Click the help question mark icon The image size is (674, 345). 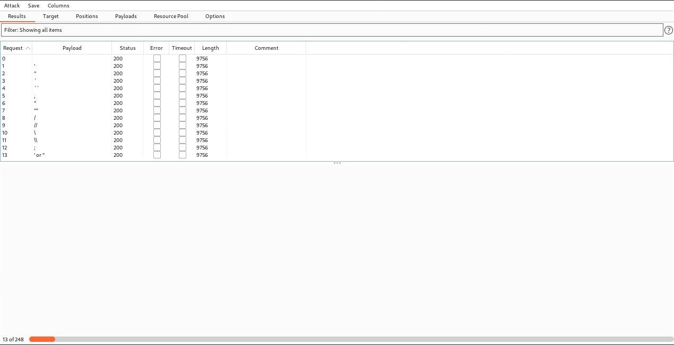[669, 30]
